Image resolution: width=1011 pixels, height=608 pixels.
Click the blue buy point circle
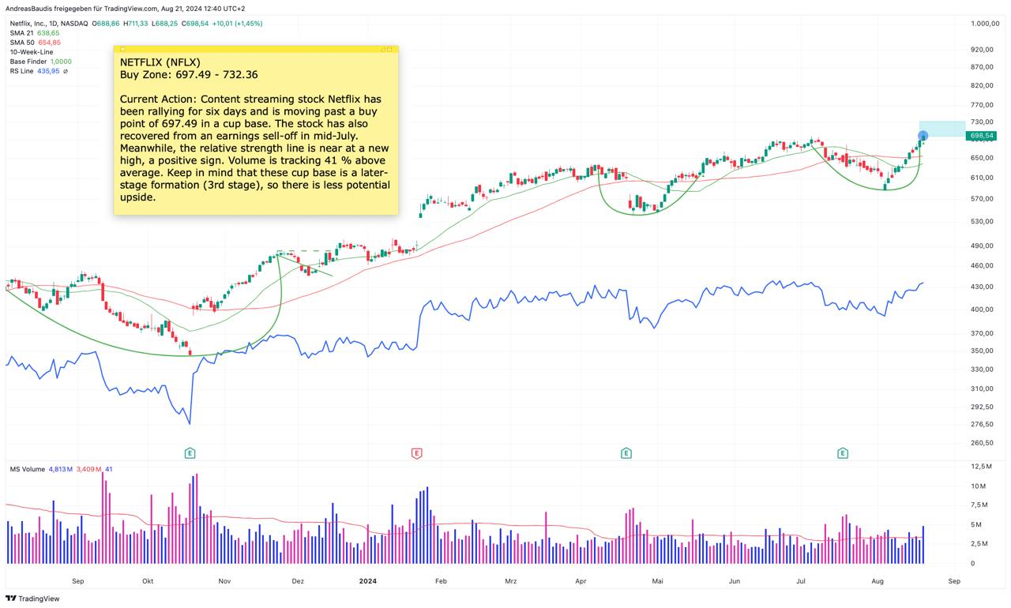coord(922,136)
